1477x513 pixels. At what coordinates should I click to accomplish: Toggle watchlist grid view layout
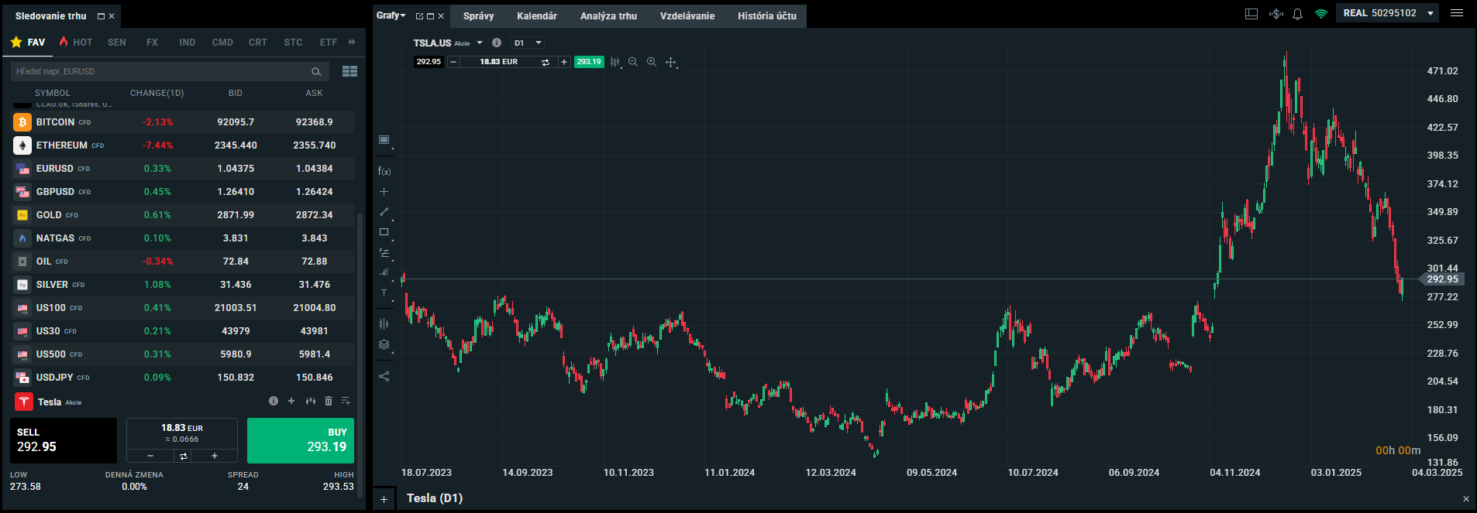coord(349,71)
